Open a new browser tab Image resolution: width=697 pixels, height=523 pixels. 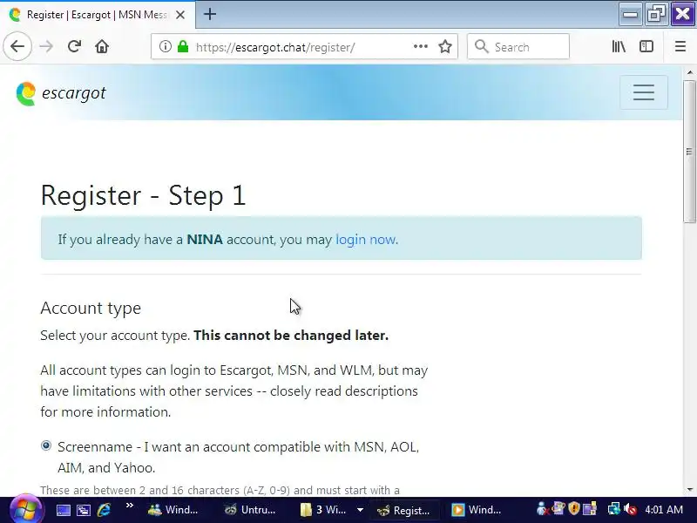click(210, 14)
